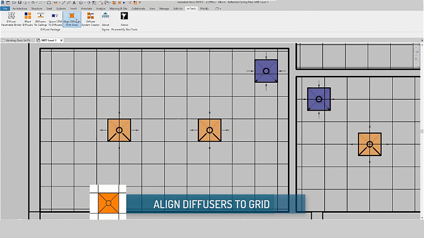Close the MEP Level 1 view tab

click(62, 40)
